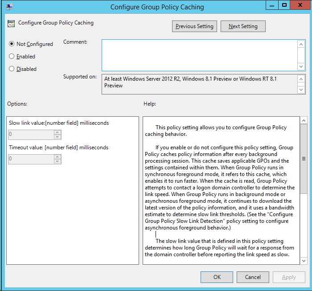Increase the Slow link value spinner
The height and width of the screenshot is (291, 312).
click(57, 132)
